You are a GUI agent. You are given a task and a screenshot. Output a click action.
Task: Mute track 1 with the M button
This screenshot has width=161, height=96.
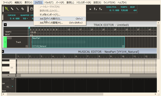pyautogui.click(x=8, y=38)
